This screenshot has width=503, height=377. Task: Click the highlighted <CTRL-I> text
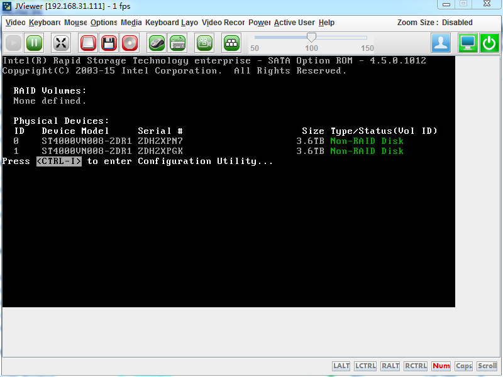[59, 161]
